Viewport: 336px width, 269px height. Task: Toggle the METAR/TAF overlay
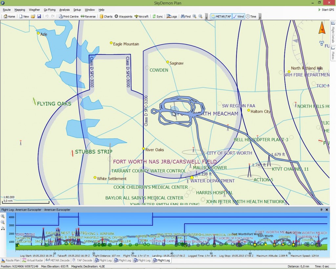pos(221,16)
